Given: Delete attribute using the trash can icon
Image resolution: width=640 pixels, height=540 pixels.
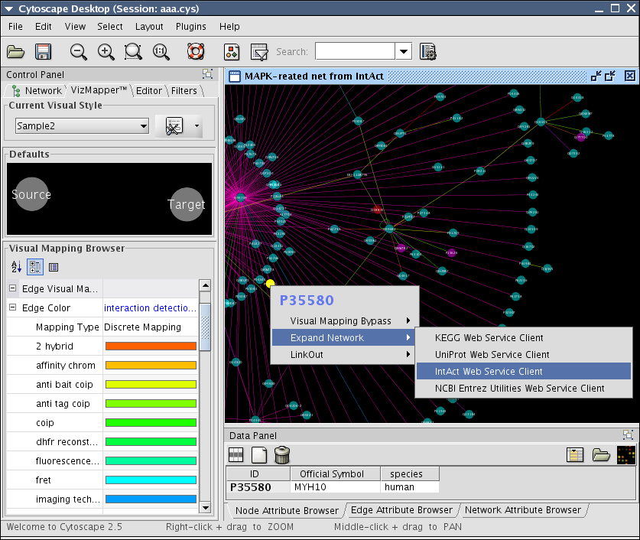Looking at the screenshot, I should (282, 455).
